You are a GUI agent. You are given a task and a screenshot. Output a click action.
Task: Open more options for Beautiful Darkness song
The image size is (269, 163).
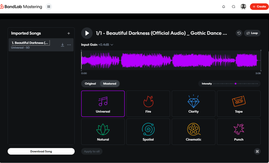tap(69, 45)
